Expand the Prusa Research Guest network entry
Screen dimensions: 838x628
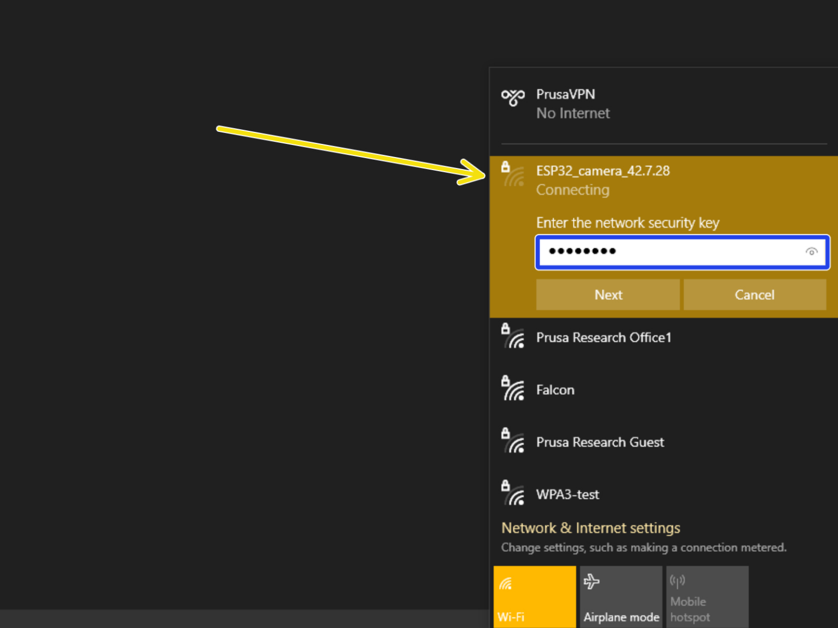[x=600, y=442]
